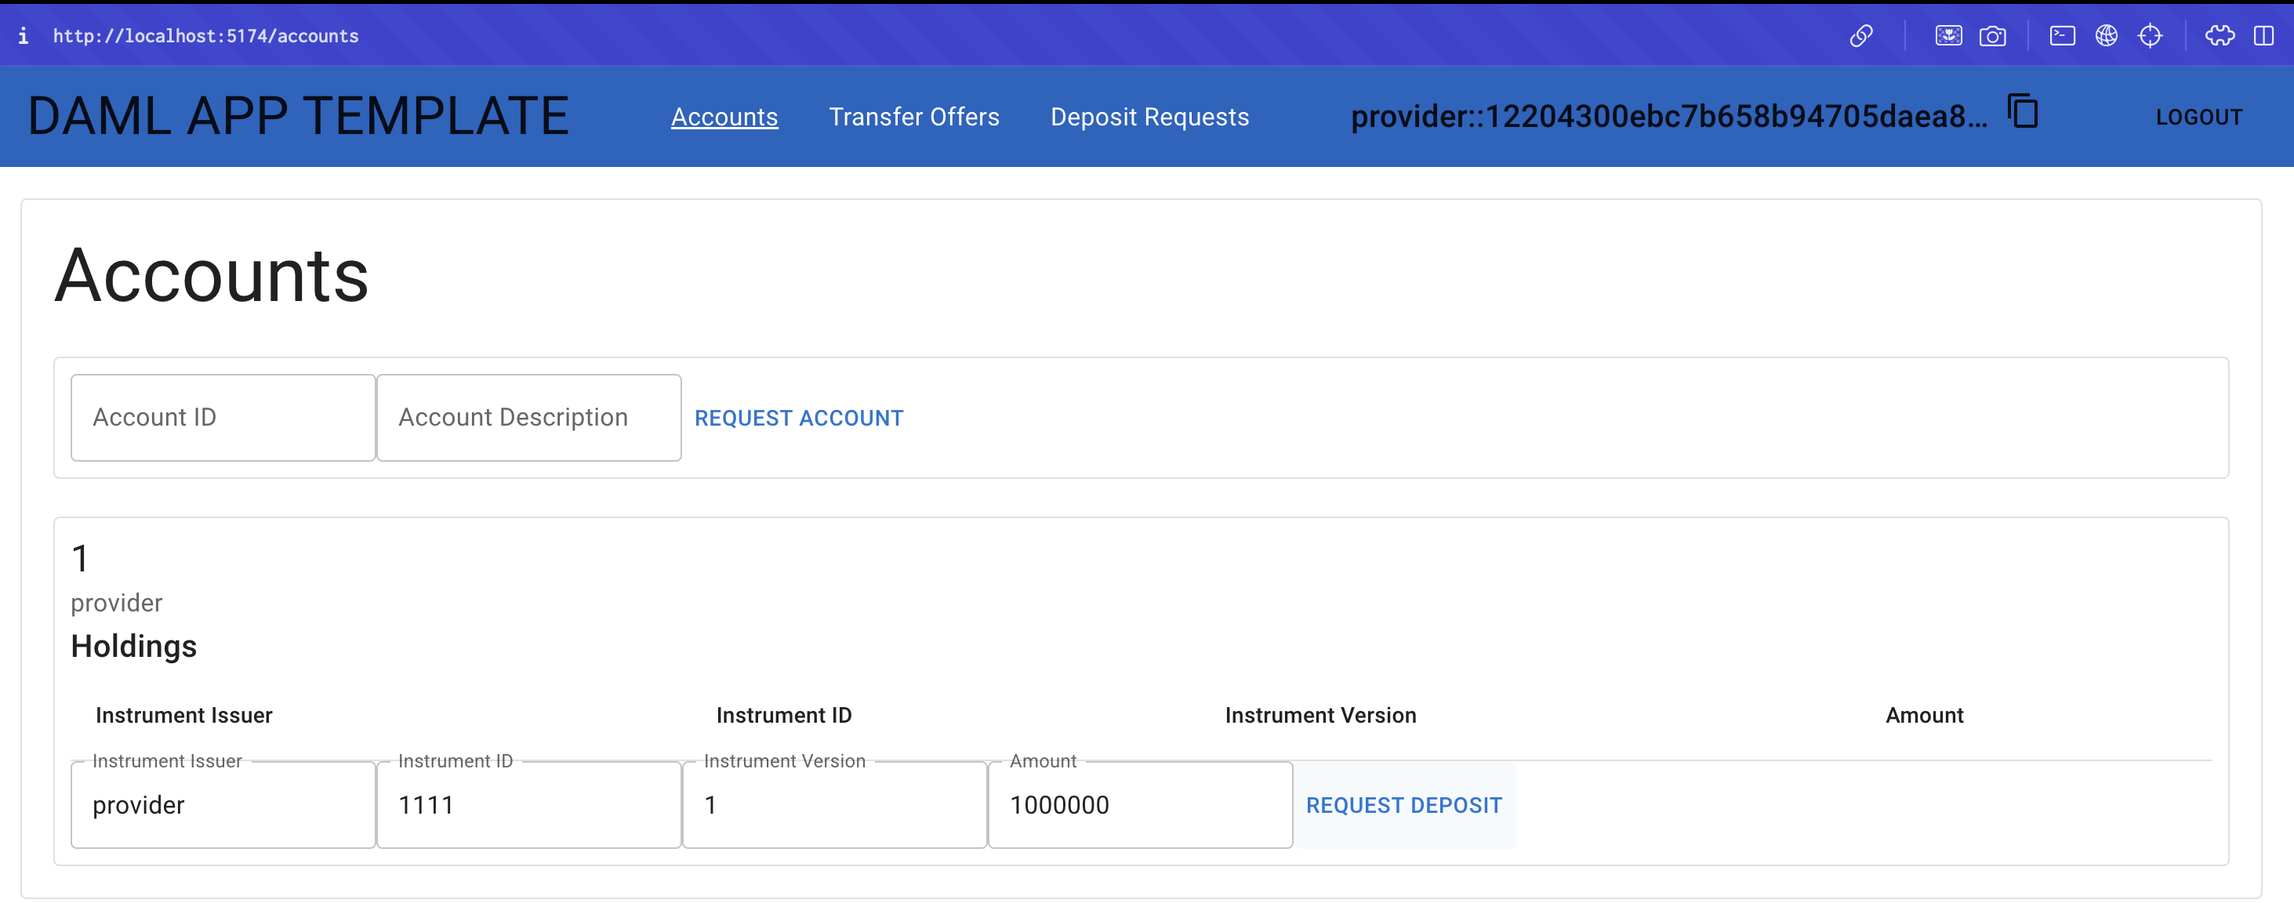Click the flower image capture icon
The height and width of the screenshot is (903, 2294).
point(1948,35)
